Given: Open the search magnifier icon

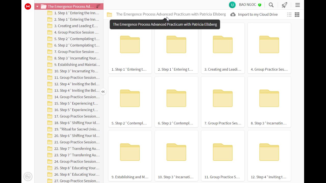Looking at the screenshot, I should pyautogui.click(x=271, y=5).
